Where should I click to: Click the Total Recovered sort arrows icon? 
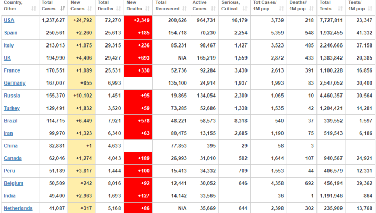point(184,9)
